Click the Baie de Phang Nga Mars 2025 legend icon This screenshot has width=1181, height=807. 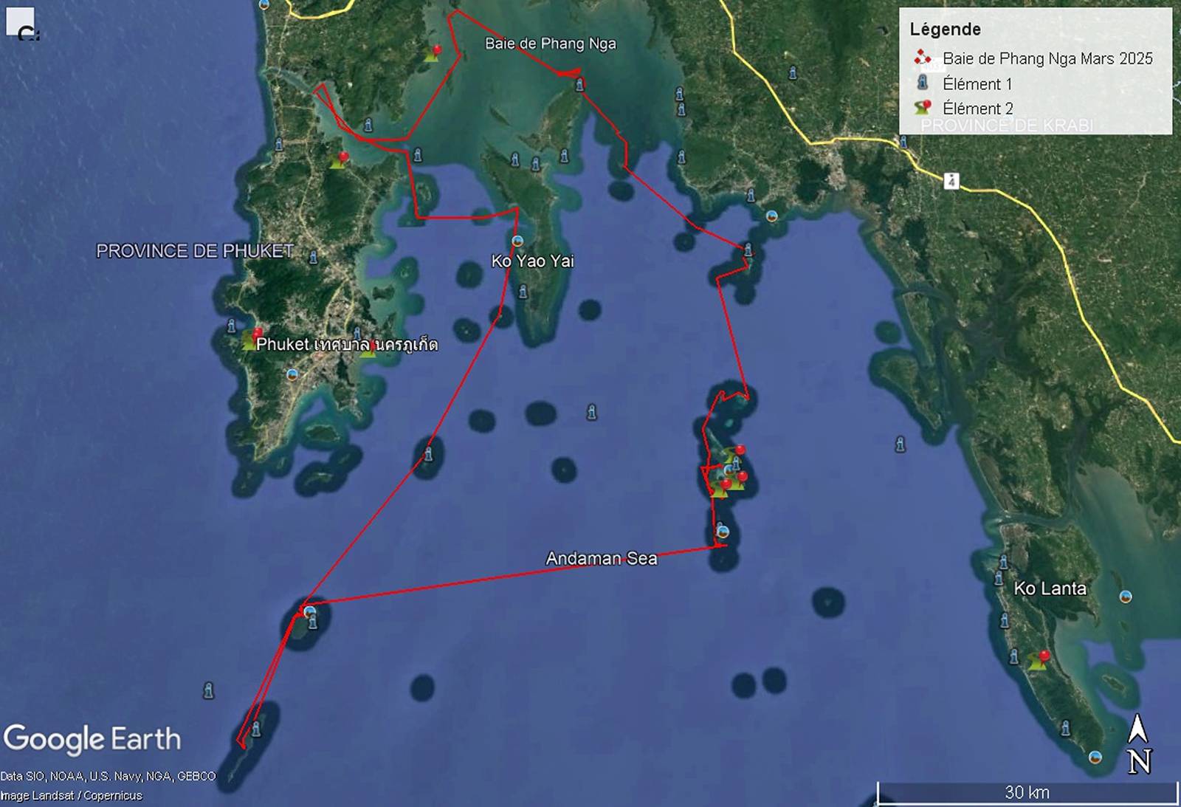point(922,58)
